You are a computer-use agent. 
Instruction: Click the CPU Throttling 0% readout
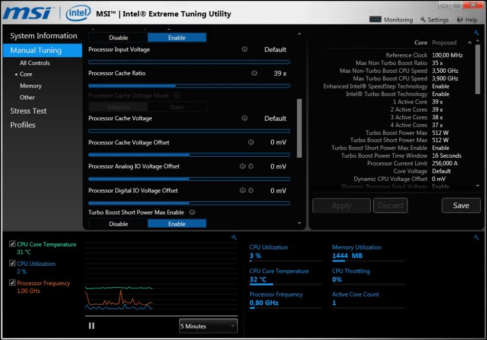tap(337, 279)
